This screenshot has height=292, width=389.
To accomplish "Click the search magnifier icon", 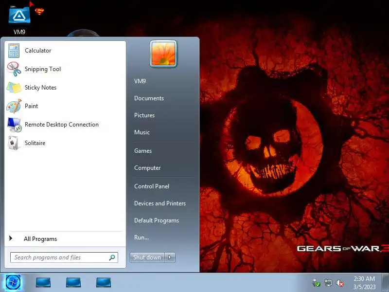I will (112, 257).
